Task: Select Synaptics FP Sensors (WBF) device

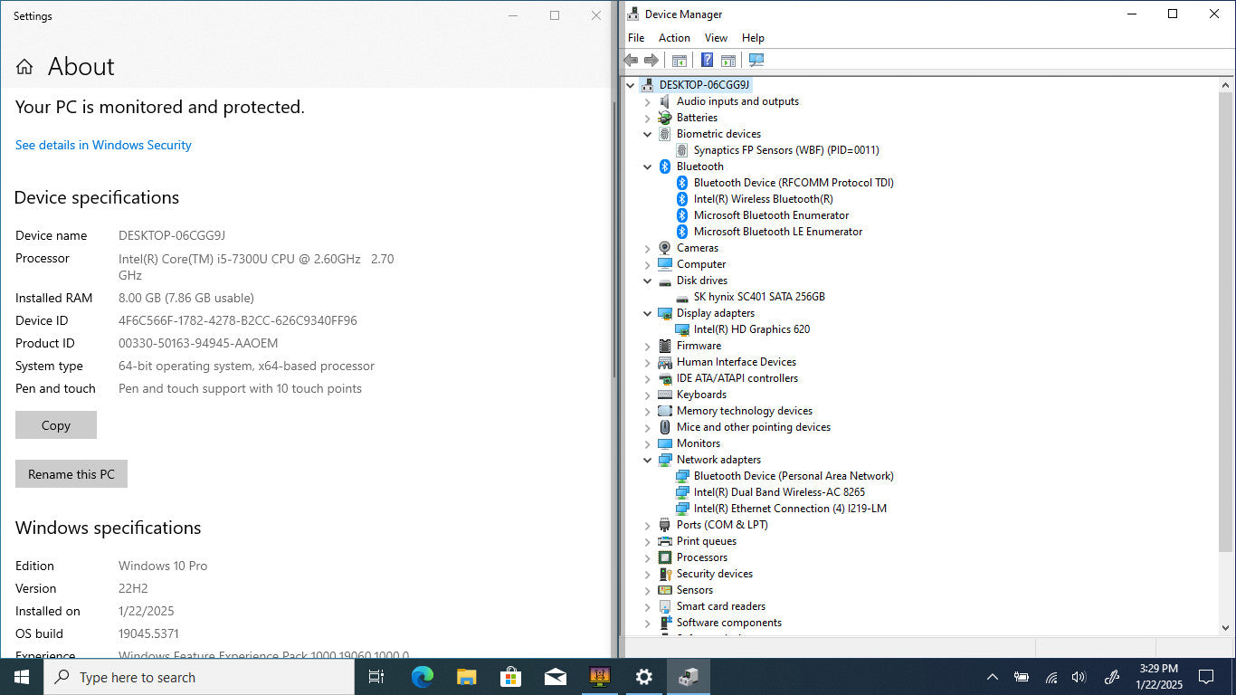Action: (786, 150)
